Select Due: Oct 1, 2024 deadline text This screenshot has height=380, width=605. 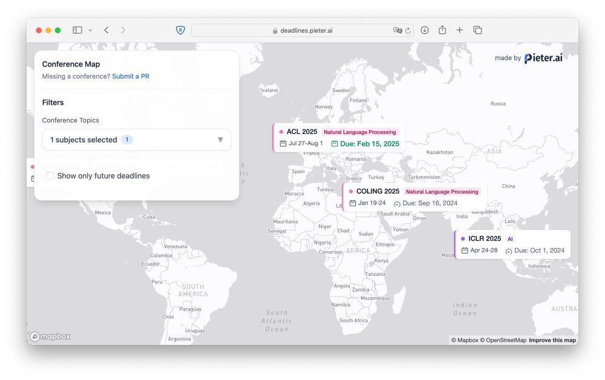click(x=540, y=251)
